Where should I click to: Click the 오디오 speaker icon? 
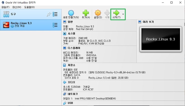coord(64,82)
